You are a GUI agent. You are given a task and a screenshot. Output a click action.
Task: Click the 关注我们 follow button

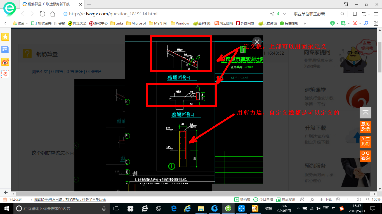[x=365, y=141]
